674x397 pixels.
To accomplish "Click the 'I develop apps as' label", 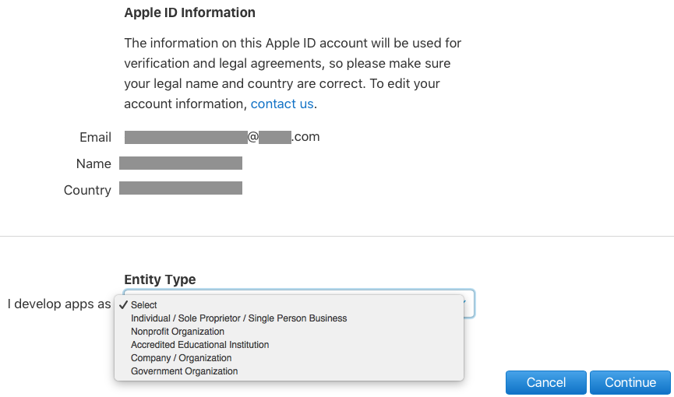I will tap(59, 304).
